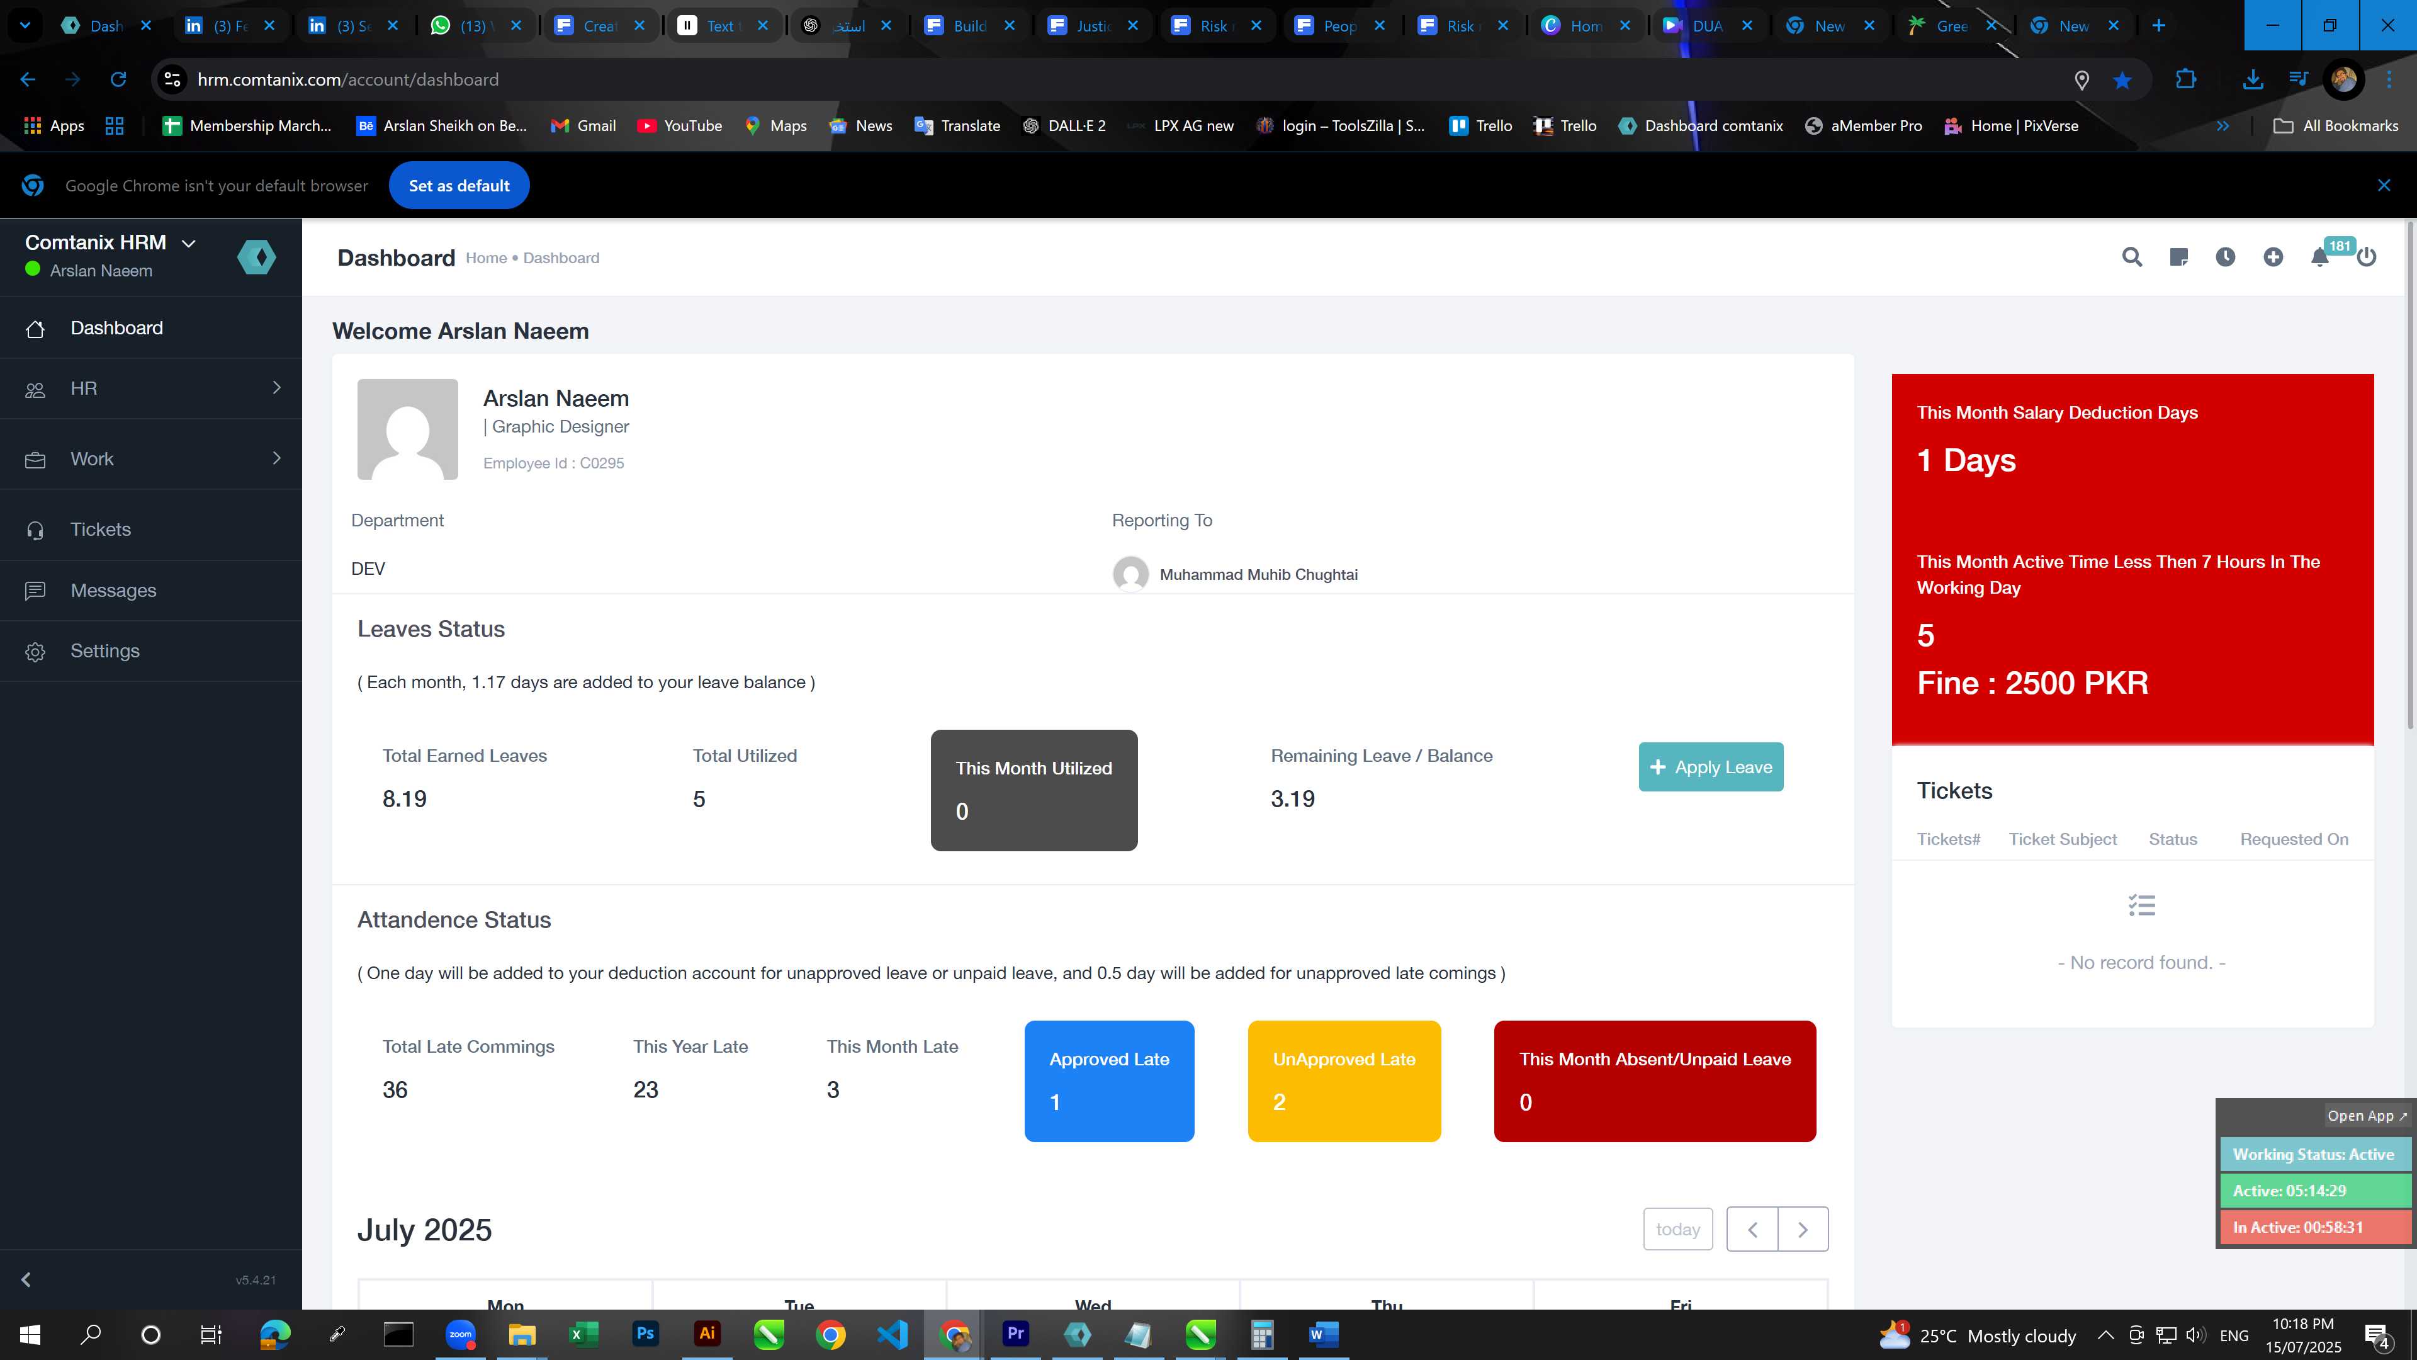Open the tab search dropdown arrow
Screen dimensions: 2417x1360
[x=25, y=25]
